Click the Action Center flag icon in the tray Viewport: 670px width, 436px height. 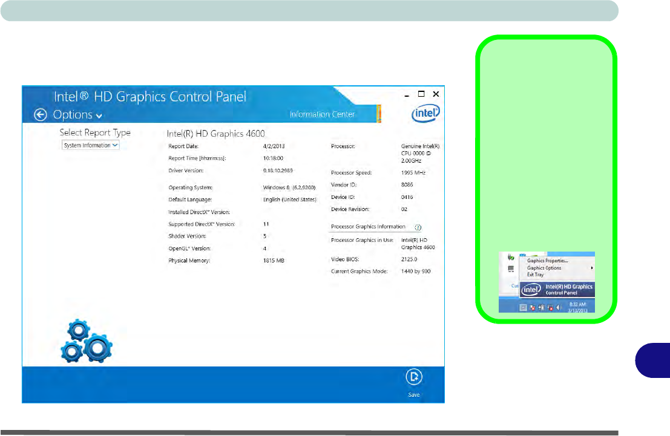click(x=533, y=307)
